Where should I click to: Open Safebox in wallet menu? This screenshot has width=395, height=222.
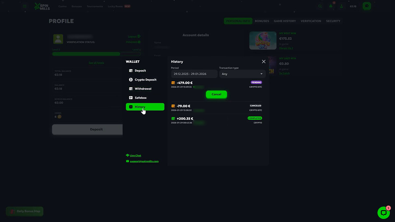click(x=141, y=98)
